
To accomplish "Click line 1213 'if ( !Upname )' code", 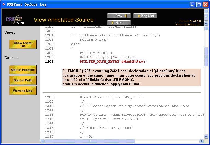I will pyautogui.click(x=110, y=119).
